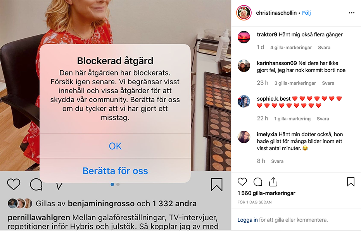
Task: Follow the account with the Följ link
Action: pyautogui.click(x=306, y=13)
